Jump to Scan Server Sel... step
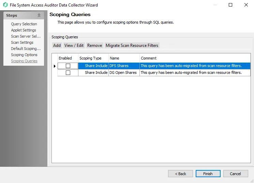This screenshot has height=183, width=254. click(x=26, y=36)
